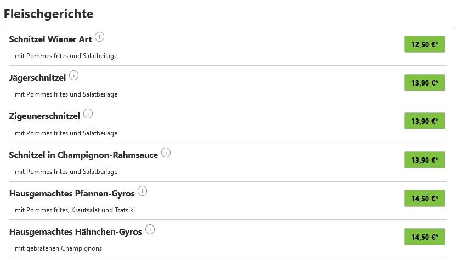The height and width of the screenshot is (260, 458).
Task: Select Hausgemachtes Pfannen-Gyros title
Action: click(x=72, y=194)
